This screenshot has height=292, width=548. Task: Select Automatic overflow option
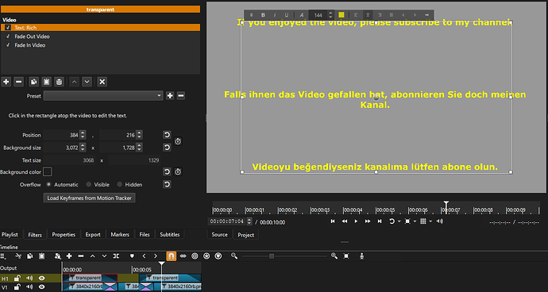coord(48,184)
